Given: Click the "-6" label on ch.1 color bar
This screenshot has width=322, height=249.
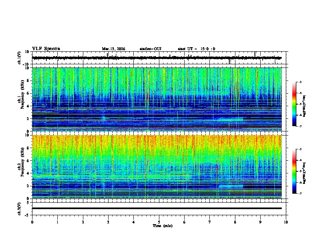Looking at the screenshot, I should click(x=300, y=115).
